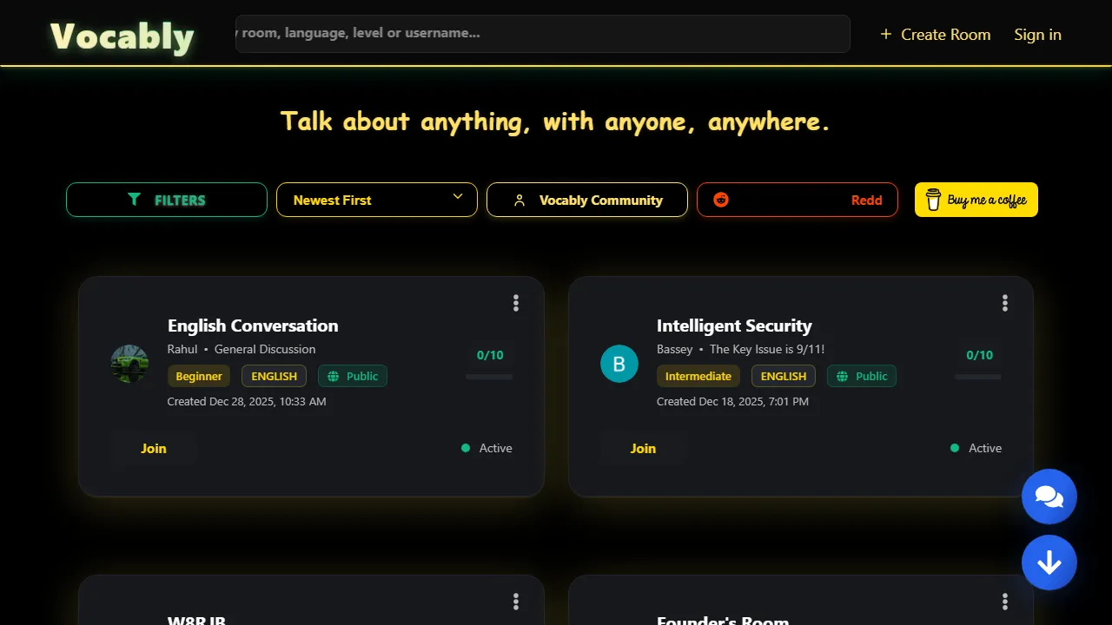Open the W8R JB card options menu

[516, 601]
